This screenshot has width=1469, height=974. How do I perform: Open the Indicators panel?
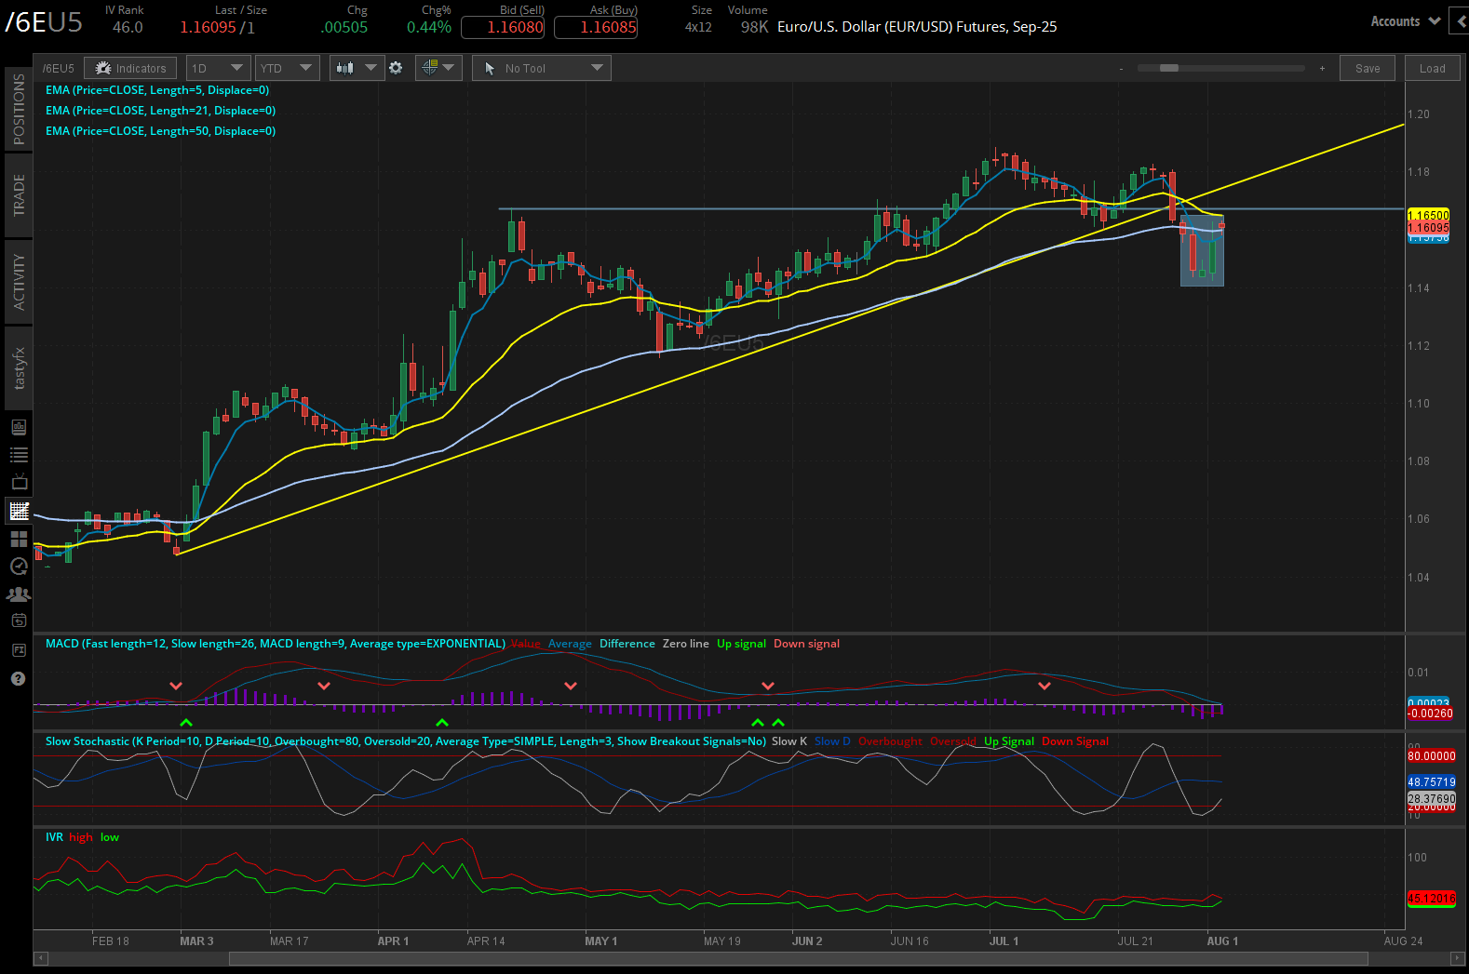(130, 68)
